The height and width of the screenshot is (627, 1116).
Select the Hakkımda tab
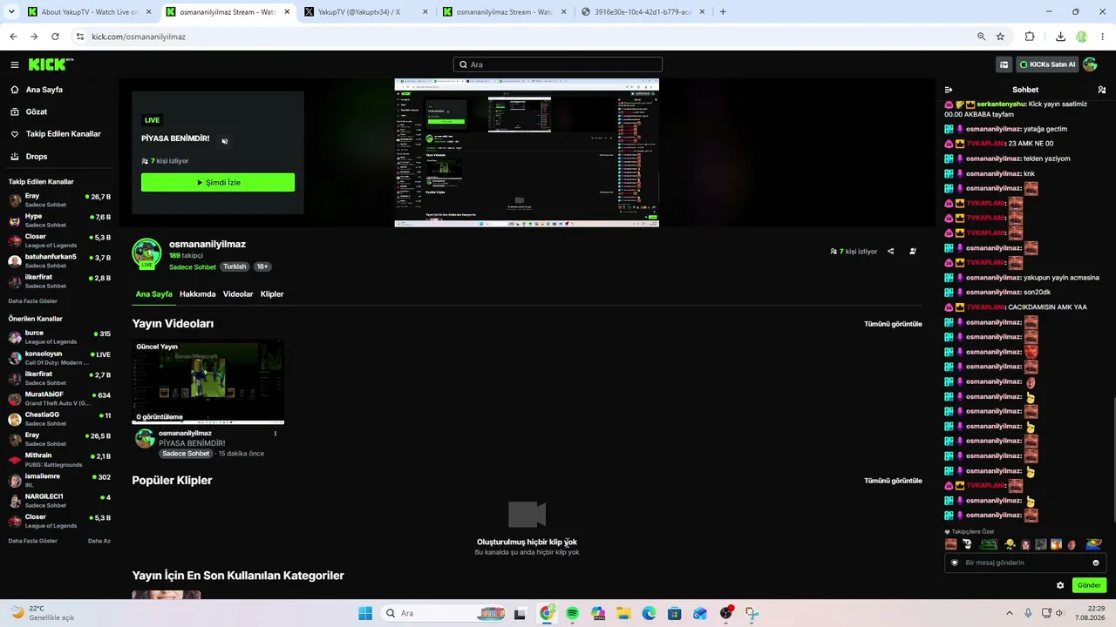[197, 294]
